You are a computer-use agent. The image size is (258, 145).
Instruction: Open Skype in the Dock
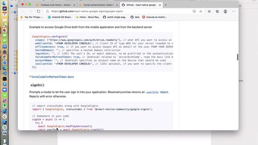click(x=4, y=84)
